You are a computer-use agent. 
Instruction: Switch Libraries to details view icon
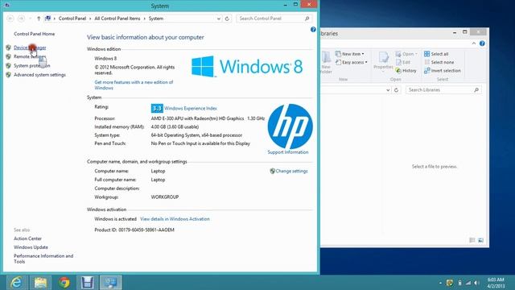pyautogui.click(x=472, y=240)
